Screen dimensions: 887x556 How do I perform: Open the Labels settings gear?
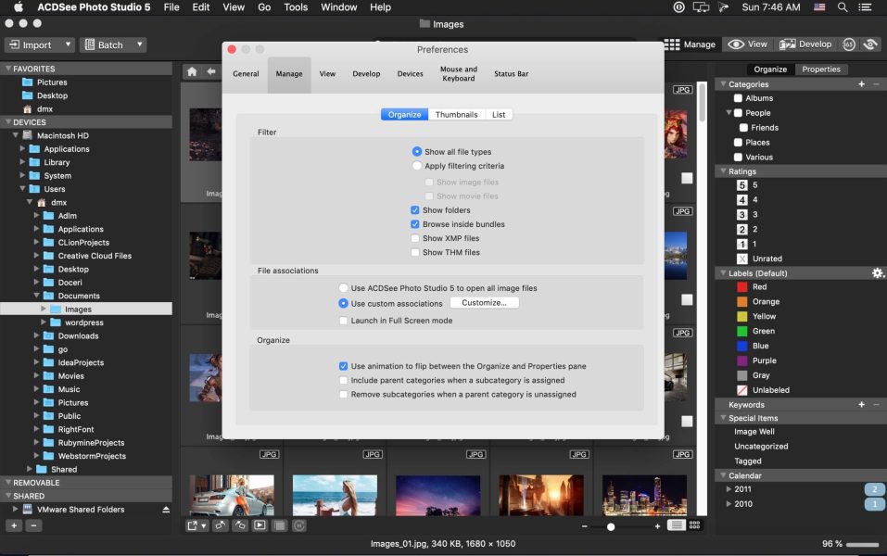coord(877,273)
